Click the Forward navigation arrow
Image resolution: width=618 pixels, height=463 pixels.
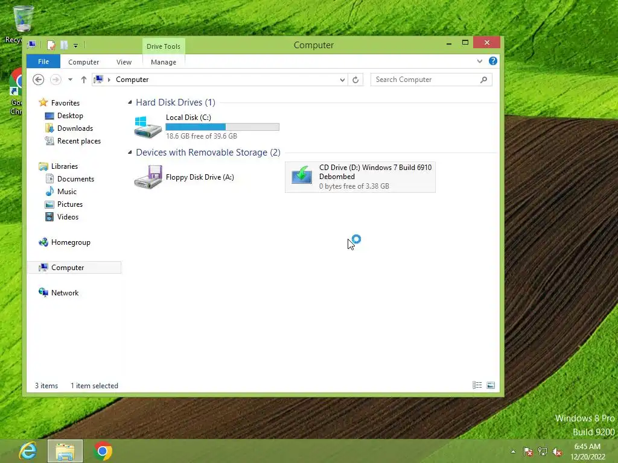pyautogui.click(x=56, y=80)
